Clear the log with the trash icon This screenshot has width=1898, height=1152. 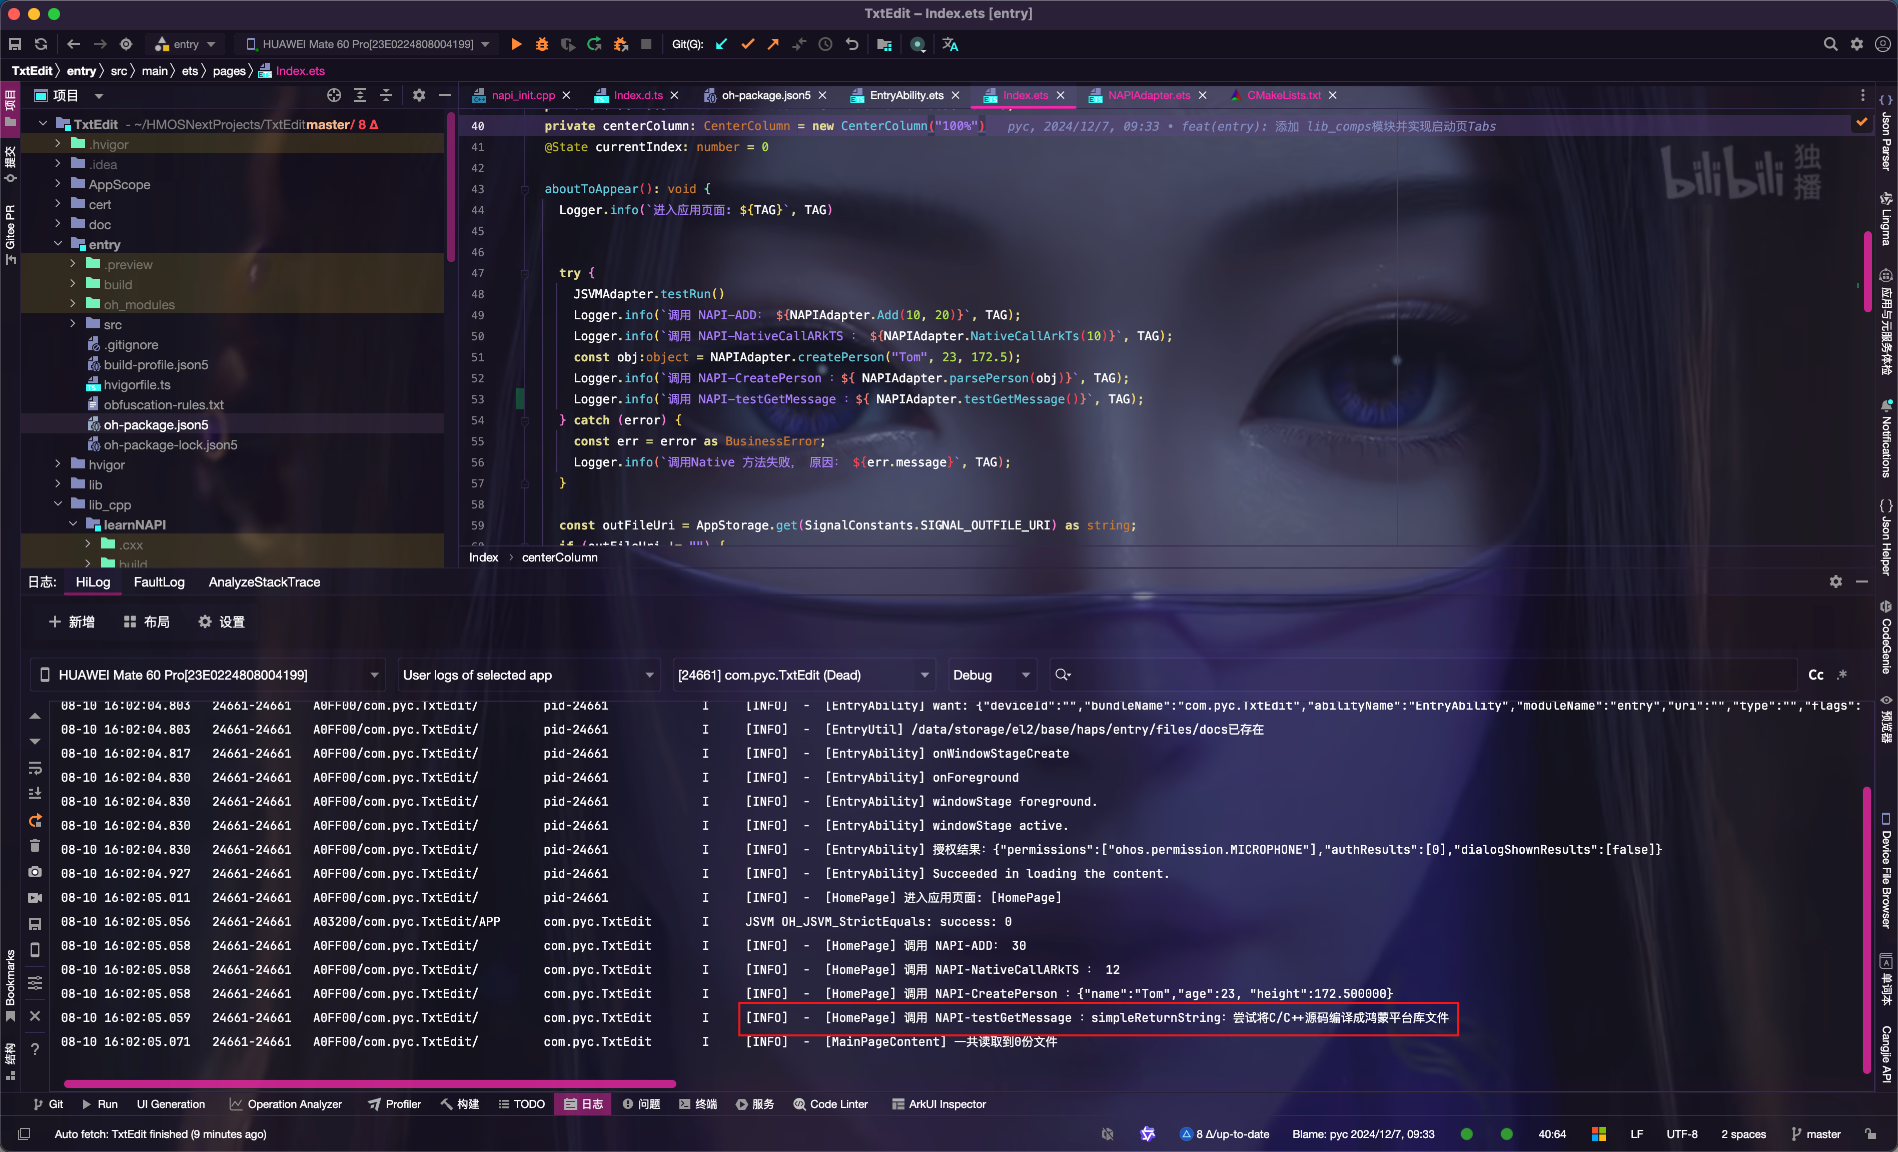35,845
